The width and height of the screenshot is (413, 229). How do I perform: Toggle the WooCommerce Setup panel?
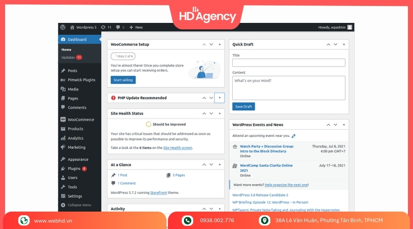(x=220, y=44)
